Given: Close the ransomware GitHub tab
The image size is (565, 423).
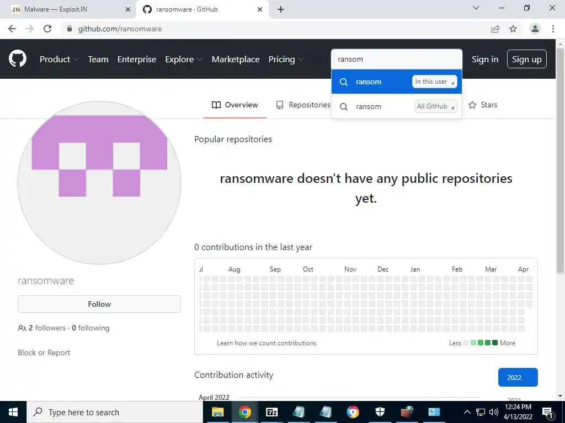Looking at the screenshot, I should point(260,9).
